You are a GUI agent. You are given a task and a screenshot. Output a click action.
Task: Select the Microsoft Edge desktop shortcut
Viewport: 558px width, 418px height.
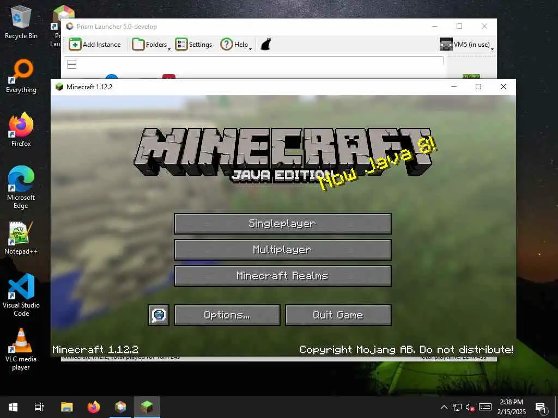(21, 187)
